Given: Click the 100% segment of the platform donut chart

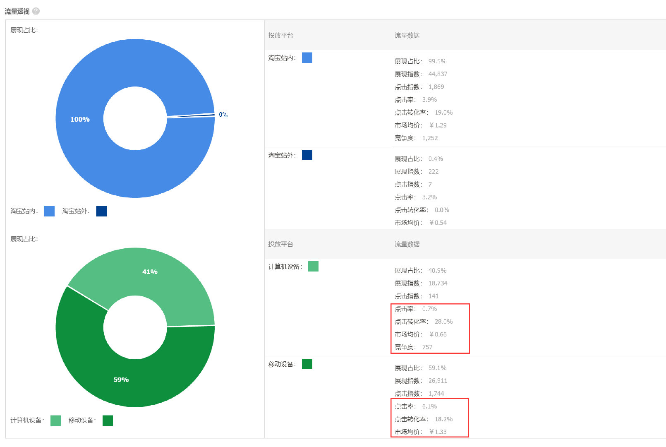Looking at the screenshot, I should pyautogui.click(x=80, y=119).
